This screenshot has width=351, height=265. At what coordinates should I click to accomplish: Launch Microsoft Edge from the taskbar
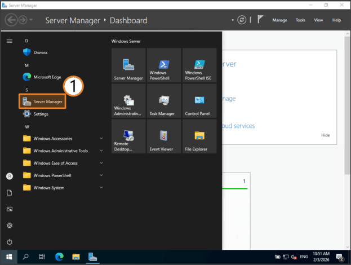coord(59,257)
